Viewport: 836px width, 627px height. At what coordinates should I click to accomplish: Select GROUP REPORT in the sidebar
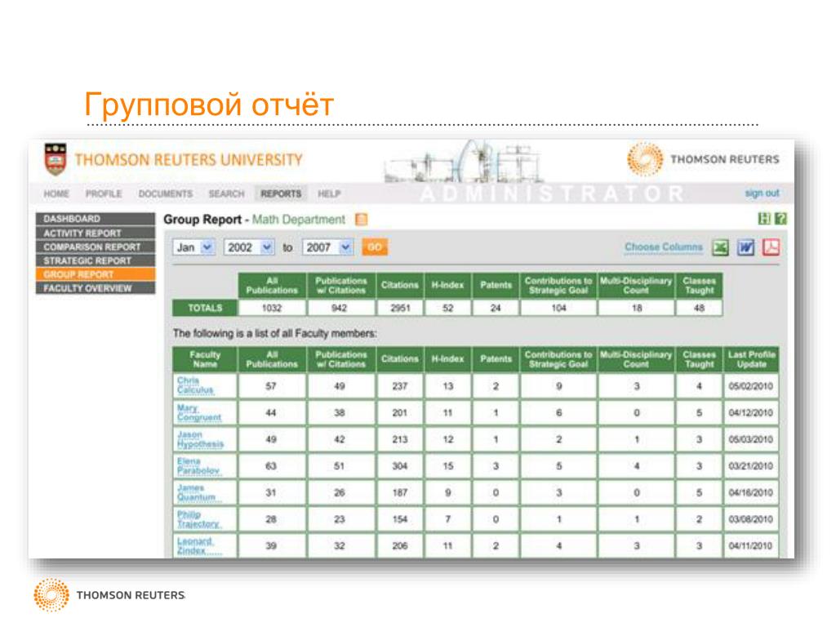[x=96, y=274]
